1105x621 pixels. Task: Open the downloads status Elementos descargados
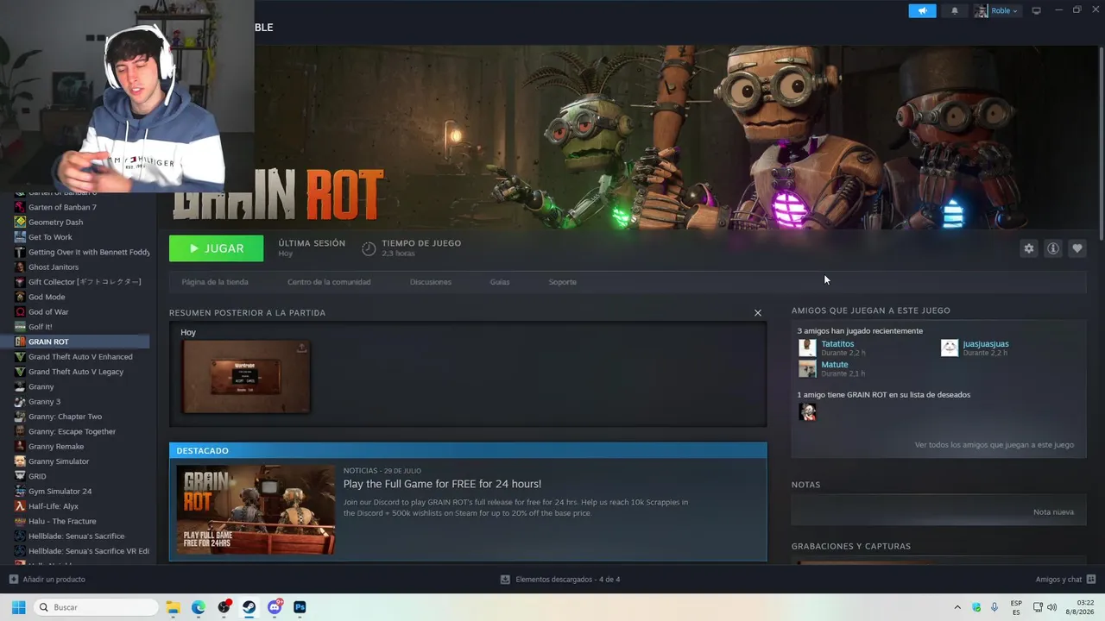(x=560, y=580)
